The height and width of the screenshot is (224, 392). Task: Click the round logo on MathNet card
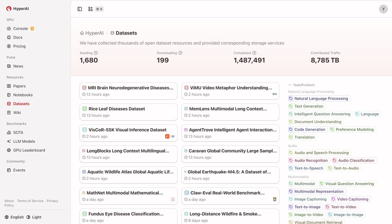click(x=173, y=199)
